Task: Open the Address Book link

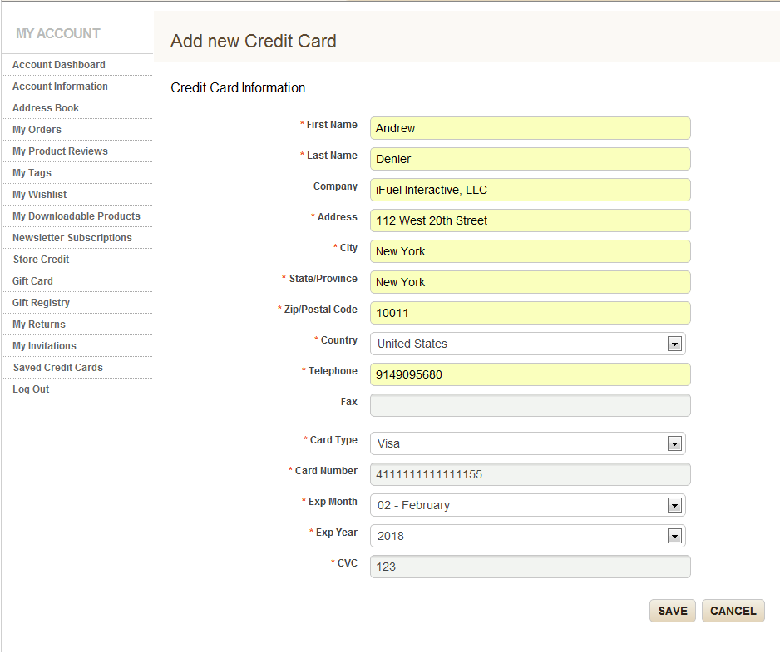Action: point(45,108)
